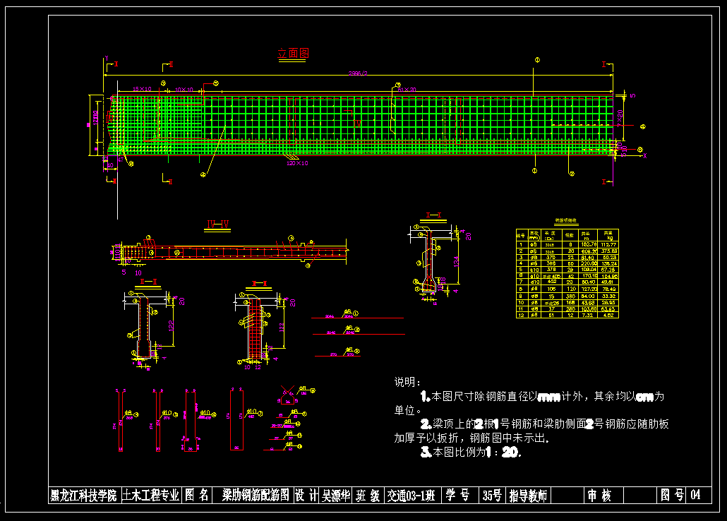Select designer name 吴源华 in title block

(x=337, y=496)
